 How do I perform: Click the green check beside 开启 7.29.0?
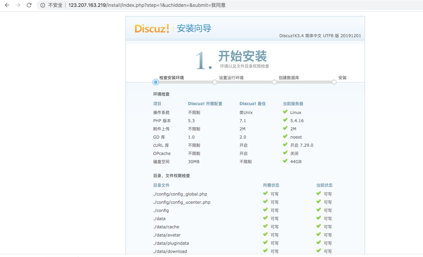(285, 144)
